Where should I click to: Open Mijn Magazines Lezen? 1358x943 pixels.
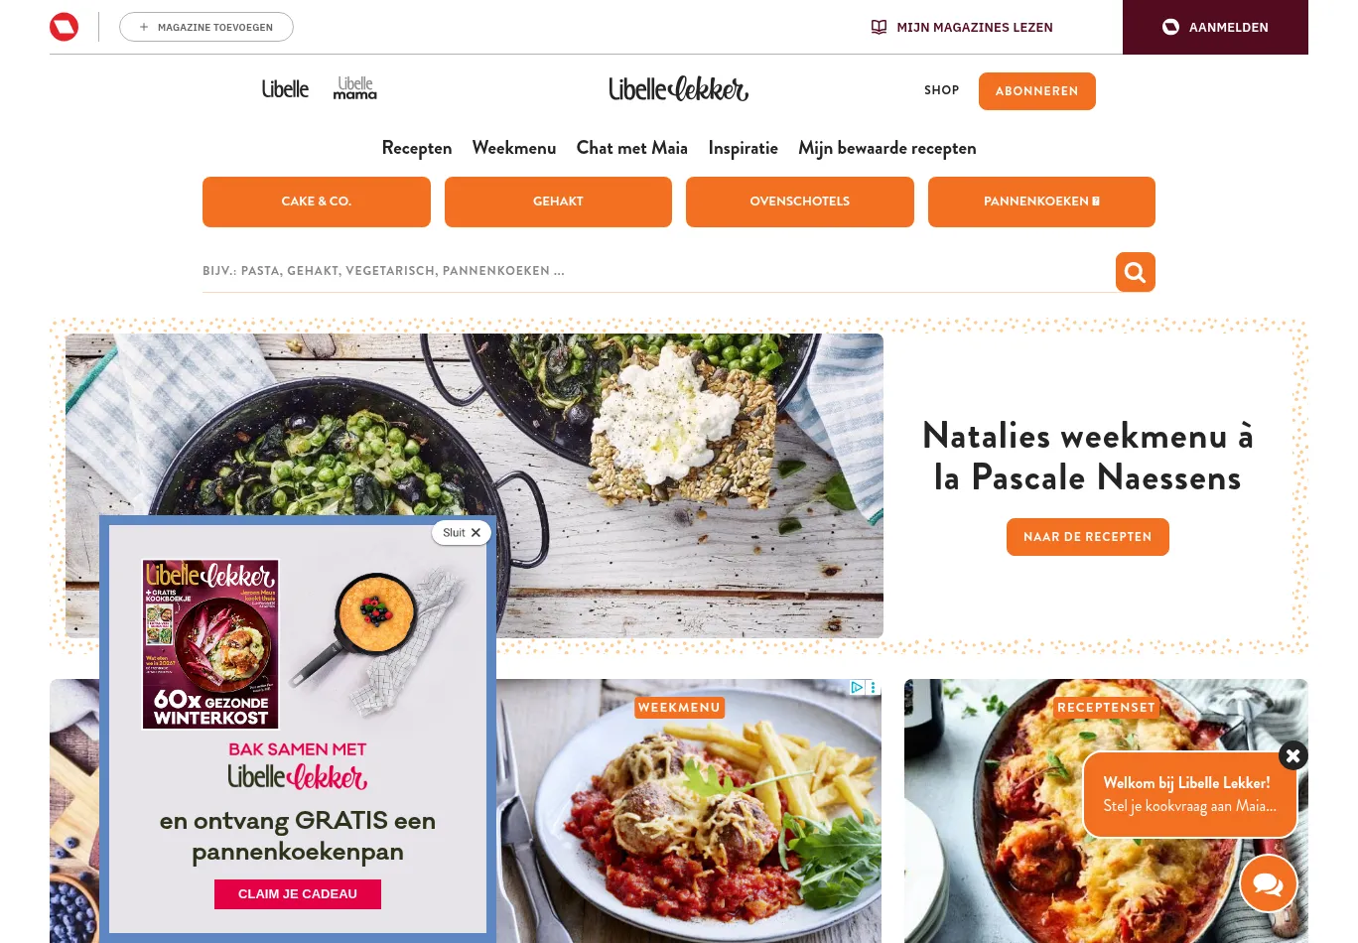click(962, 27)
